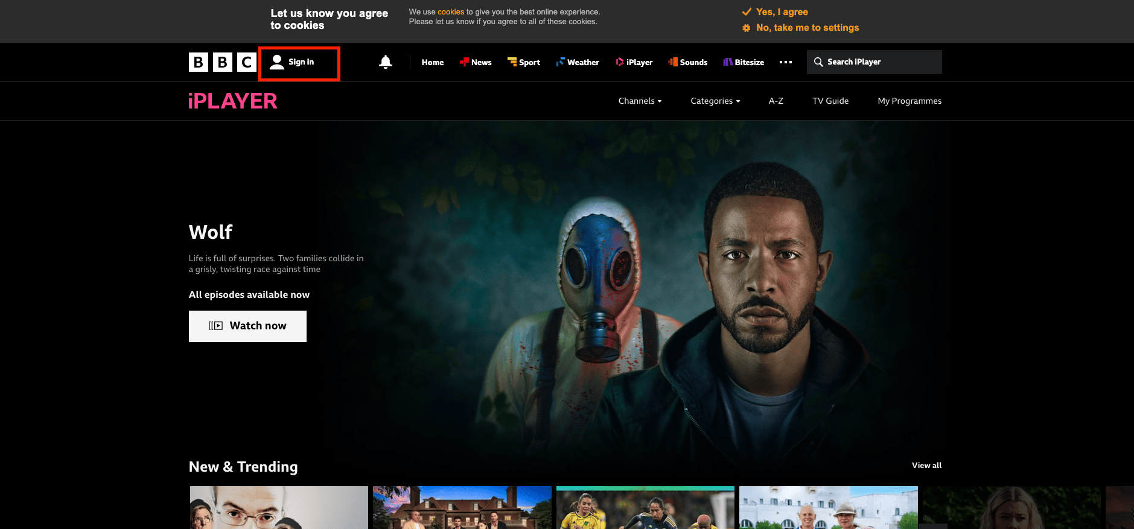Viewport: 1134px width, 529px height.
Task: Go to BBC Home
Action: [433, 62]
